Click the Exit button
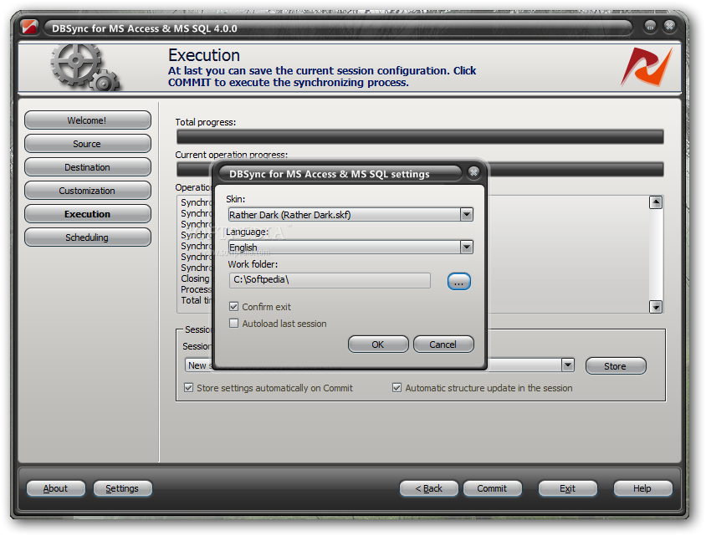 point(568,488)
